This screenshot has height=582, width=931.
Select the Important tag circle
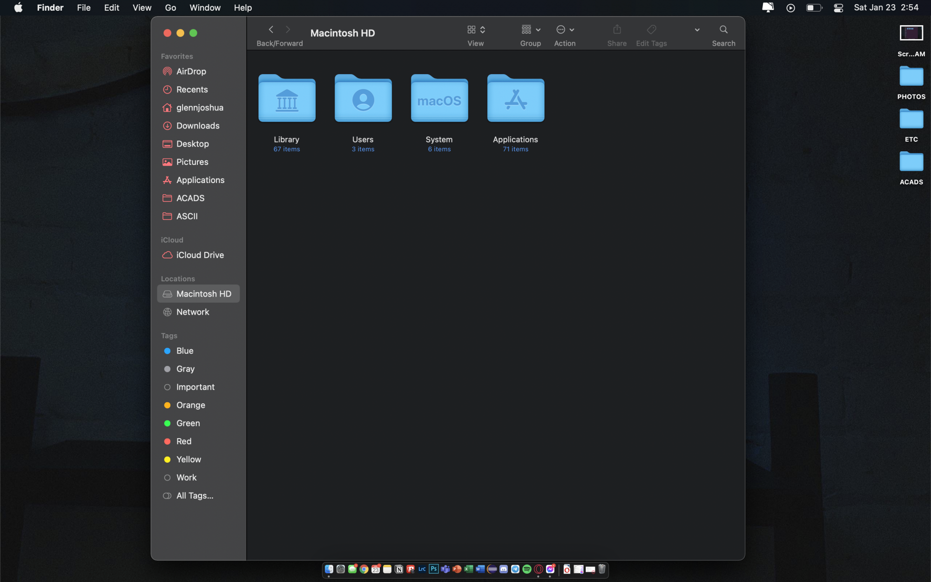click(x=167, y=387)
